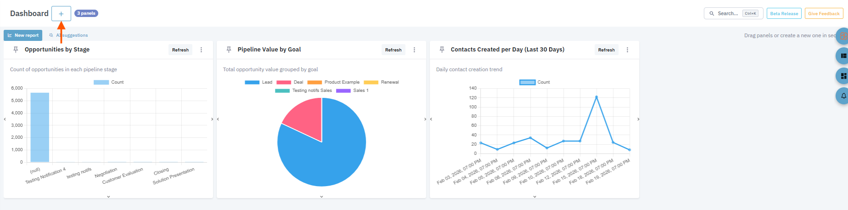Click the orange circular icon at top right edge
This screenshot has width=848, height=210.
[843, 35]
